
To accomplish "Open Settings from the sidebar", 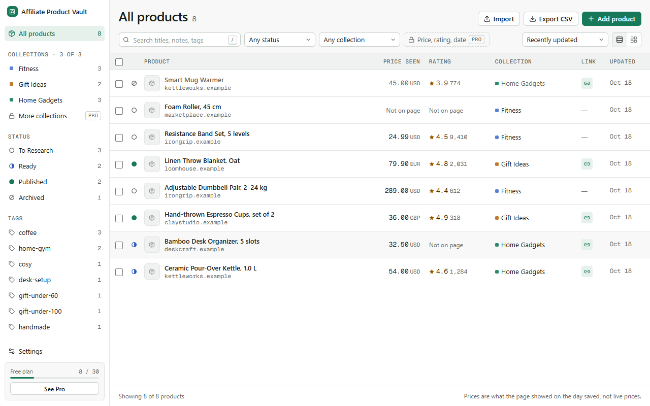I will point(55,351).
